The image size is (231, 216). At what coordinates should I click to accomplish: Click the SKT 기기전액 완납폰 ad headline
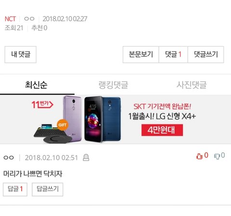click(162, 107)
